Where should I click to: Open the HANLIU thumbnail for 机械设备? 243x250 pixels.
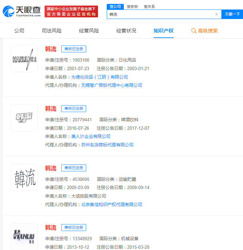[24, 237]
